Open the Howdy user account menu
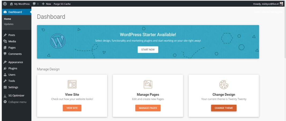The width and height of the screenshot is (286, 121). point(266,4)
